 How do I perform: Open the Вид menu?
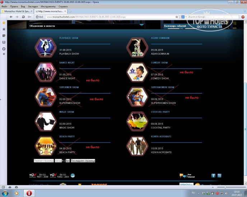click(23, 6)
